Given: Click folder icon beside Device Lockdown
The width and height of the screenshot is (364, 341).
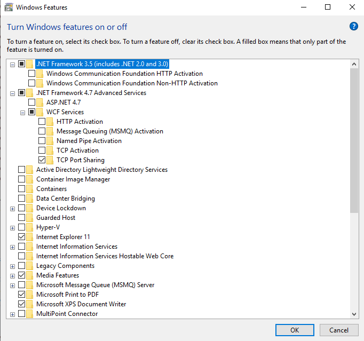Looking at the screenshot, I should click(29, 208).
